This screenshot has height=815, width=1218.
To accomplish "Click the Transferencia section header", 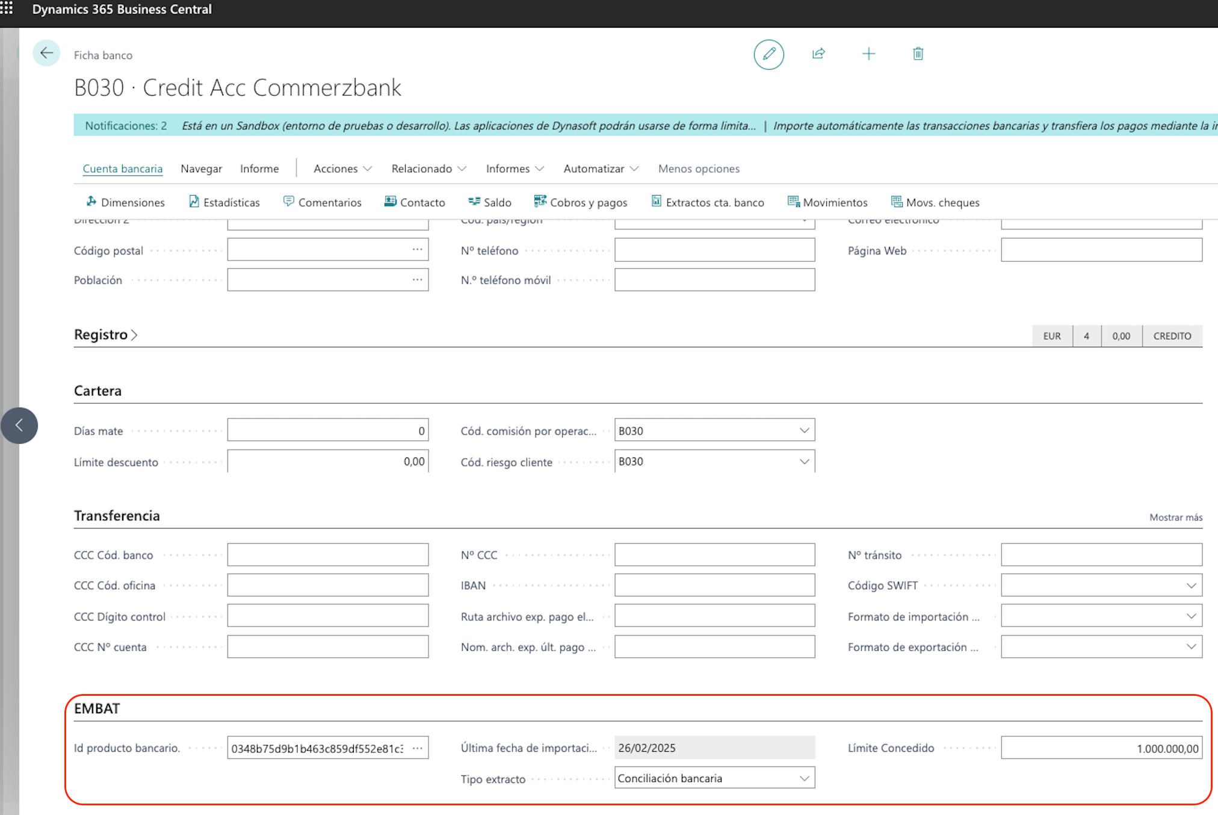I will pyautogui.click(x=117, y=516).
